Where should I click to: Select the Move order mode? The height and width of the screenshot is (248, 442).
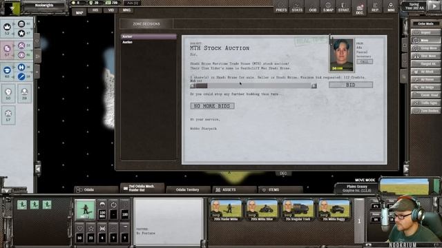[x=425, y=40]
